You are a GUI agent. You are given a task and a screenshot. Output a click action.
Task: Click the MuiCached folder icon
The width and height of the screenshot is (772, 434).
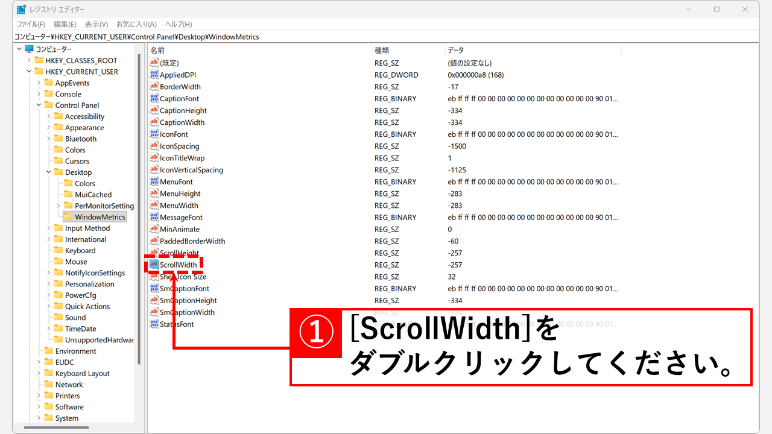pos(68,195)
